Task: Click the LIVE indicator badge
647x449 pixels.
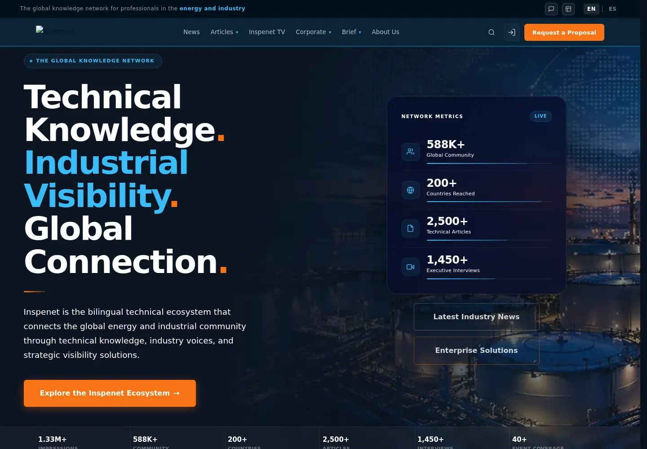Action: 541,116
